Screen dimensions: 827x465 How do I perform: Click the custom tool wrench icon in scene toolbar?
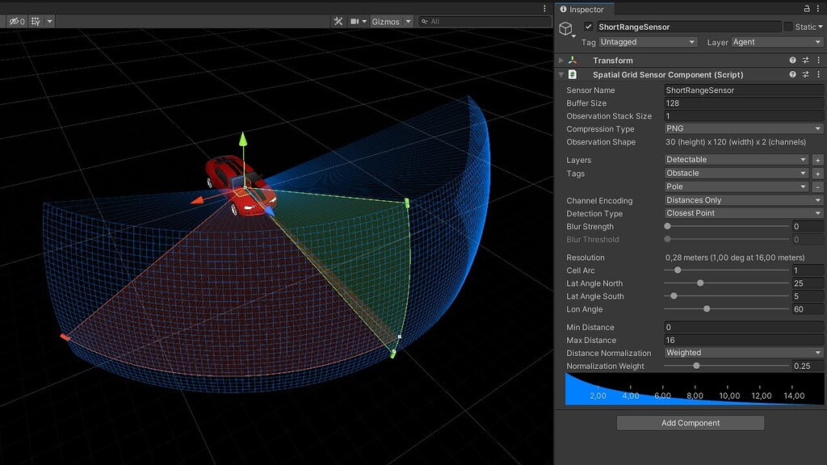coord(338,22)
